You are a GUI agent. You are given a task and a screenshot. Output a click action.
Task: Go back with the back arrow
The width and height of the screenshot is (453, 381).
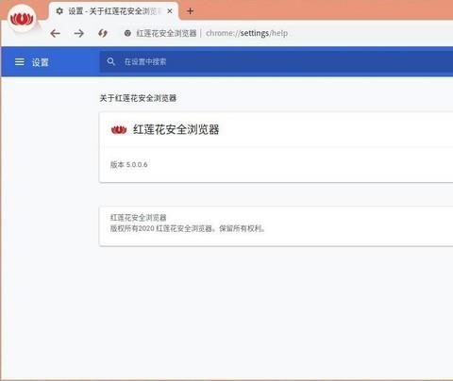(56, 33)
